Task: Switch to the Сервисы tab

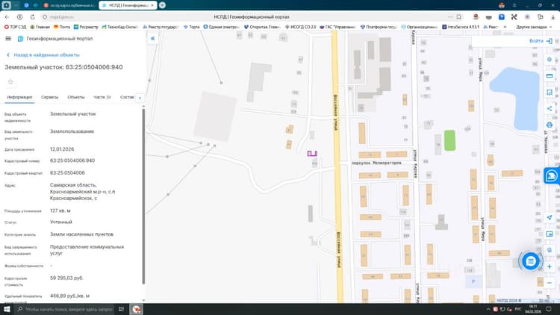Action: pyautogui.click(x=49, y=97)
